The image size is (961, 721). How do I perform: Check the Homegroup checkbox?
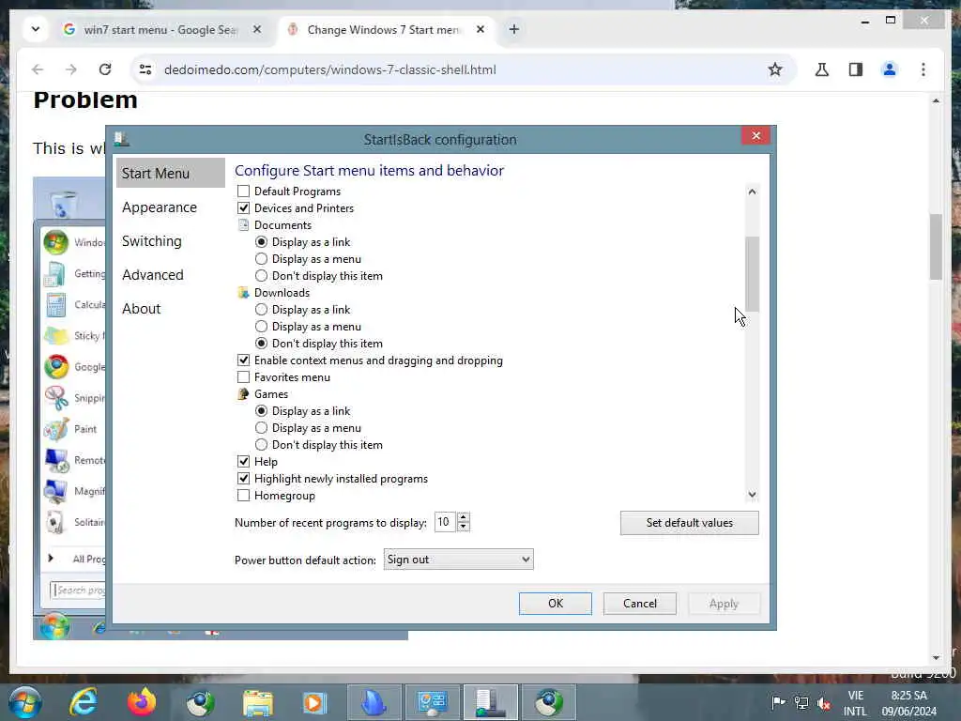click(243, 496)
